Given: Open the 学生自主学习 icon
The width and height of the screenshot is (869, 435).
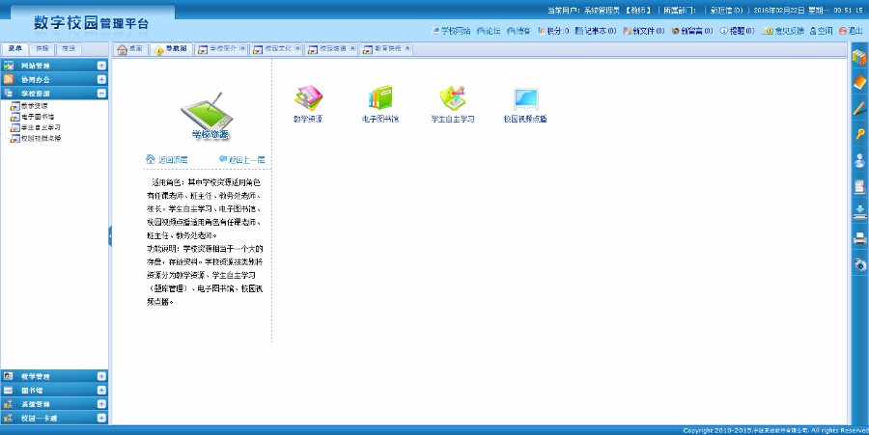Looking at the screenshot, I should 452,98.
